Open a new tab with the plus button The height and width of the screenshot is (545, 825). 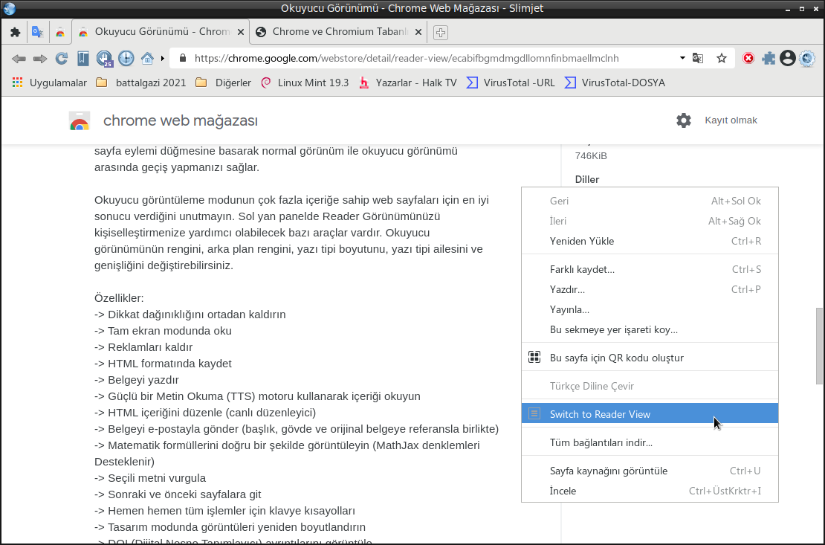pyautogui.click(x=441, y=33)
